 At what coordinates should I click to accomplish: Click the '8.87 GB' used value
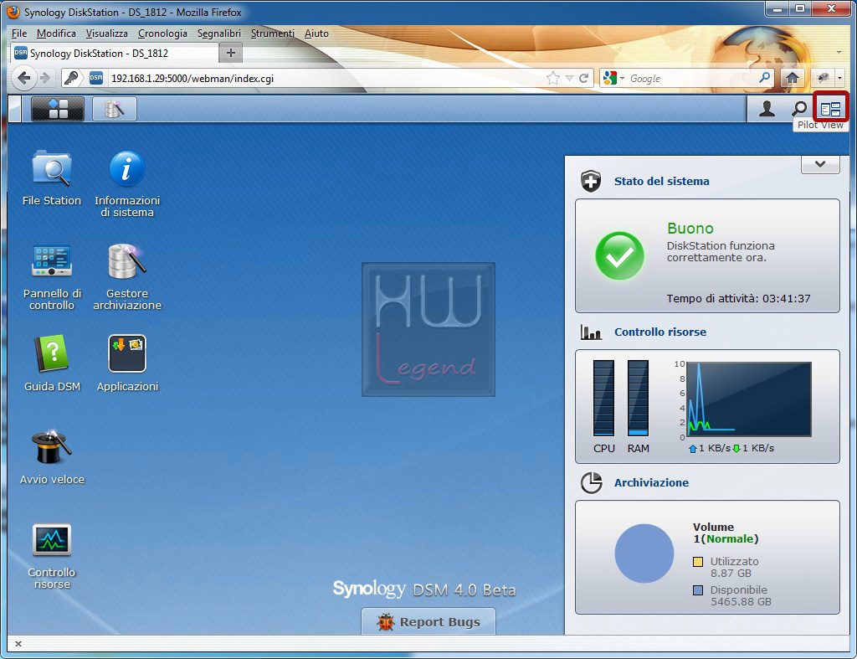tap(731, 573)
